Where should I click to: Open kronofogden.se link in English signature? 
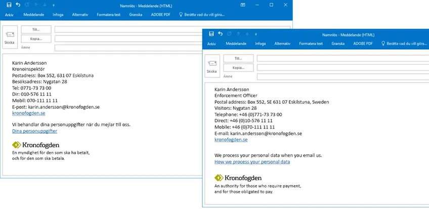pos(231,140)
